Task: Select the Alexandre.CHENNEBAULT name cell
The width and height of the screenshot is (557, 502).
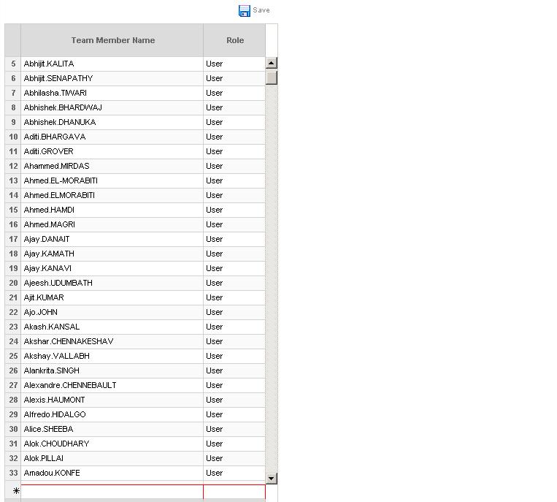Action: (112, 385)
